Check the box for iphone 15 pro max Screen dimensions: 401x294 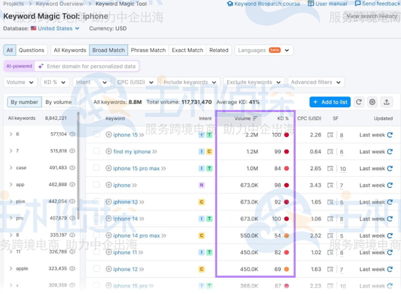[x=97, y=168]
